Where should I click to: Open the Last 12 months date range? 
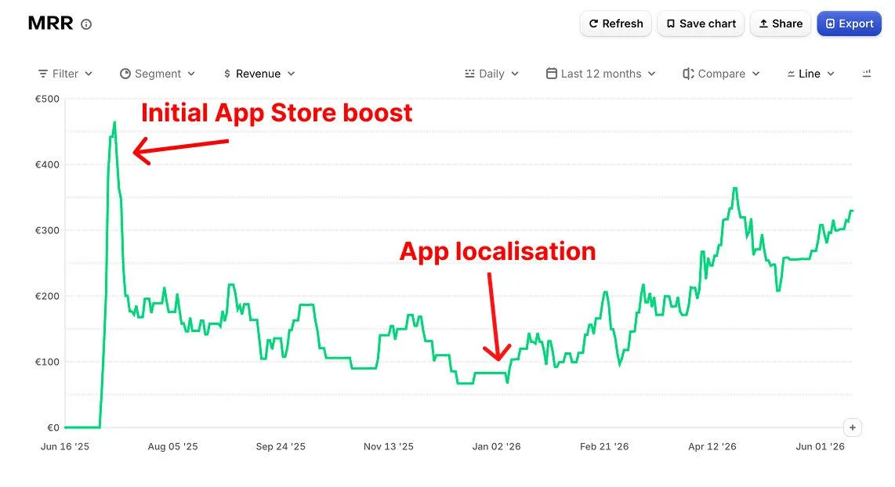(x=600, y=74)
